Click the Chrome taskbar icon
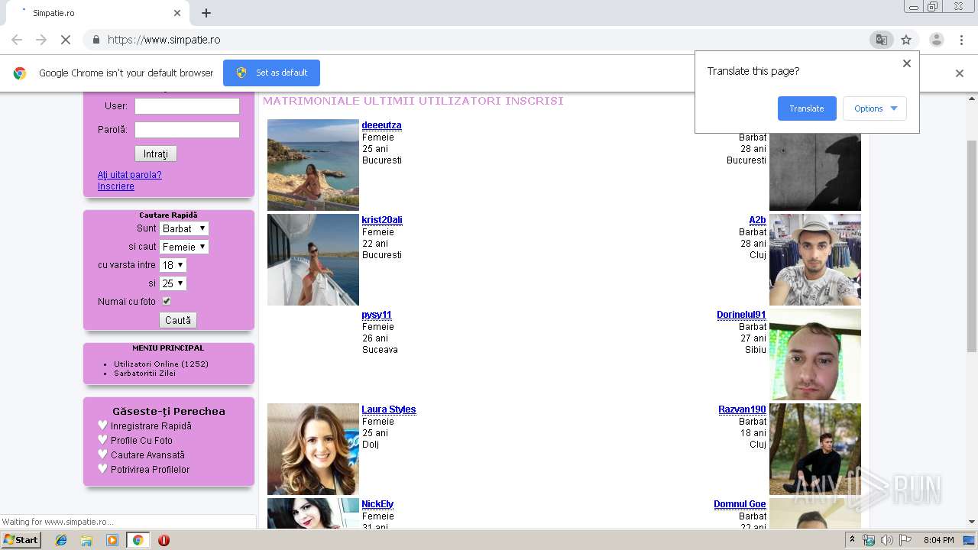This screenshot has height=550, width=978. click(x=138, y=540)
